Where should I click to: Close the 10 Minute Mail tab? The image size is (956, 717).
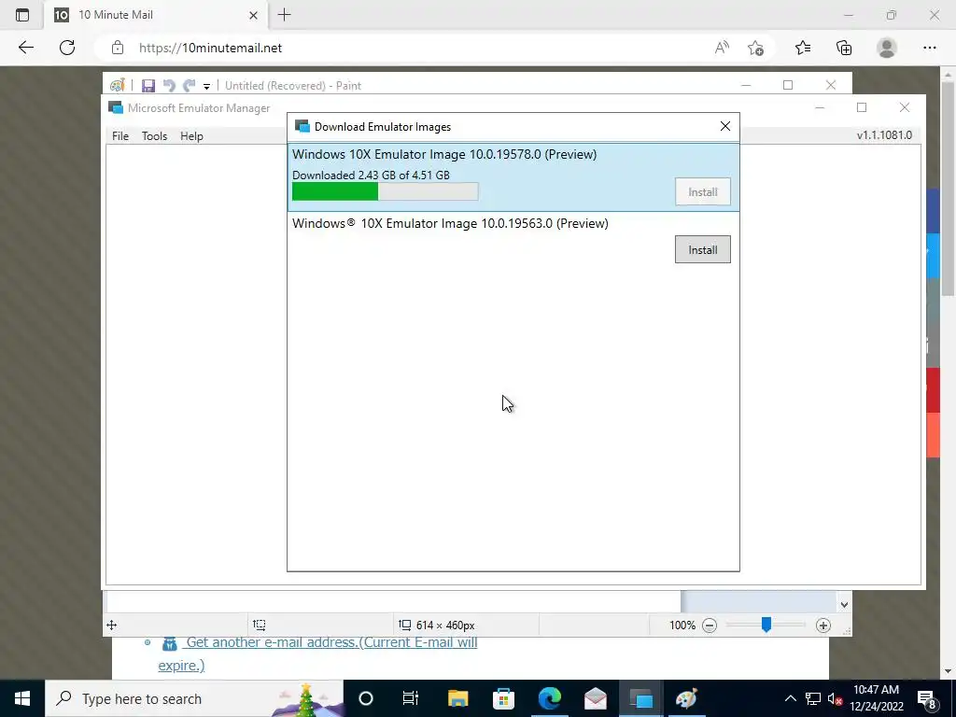(254, 15)
